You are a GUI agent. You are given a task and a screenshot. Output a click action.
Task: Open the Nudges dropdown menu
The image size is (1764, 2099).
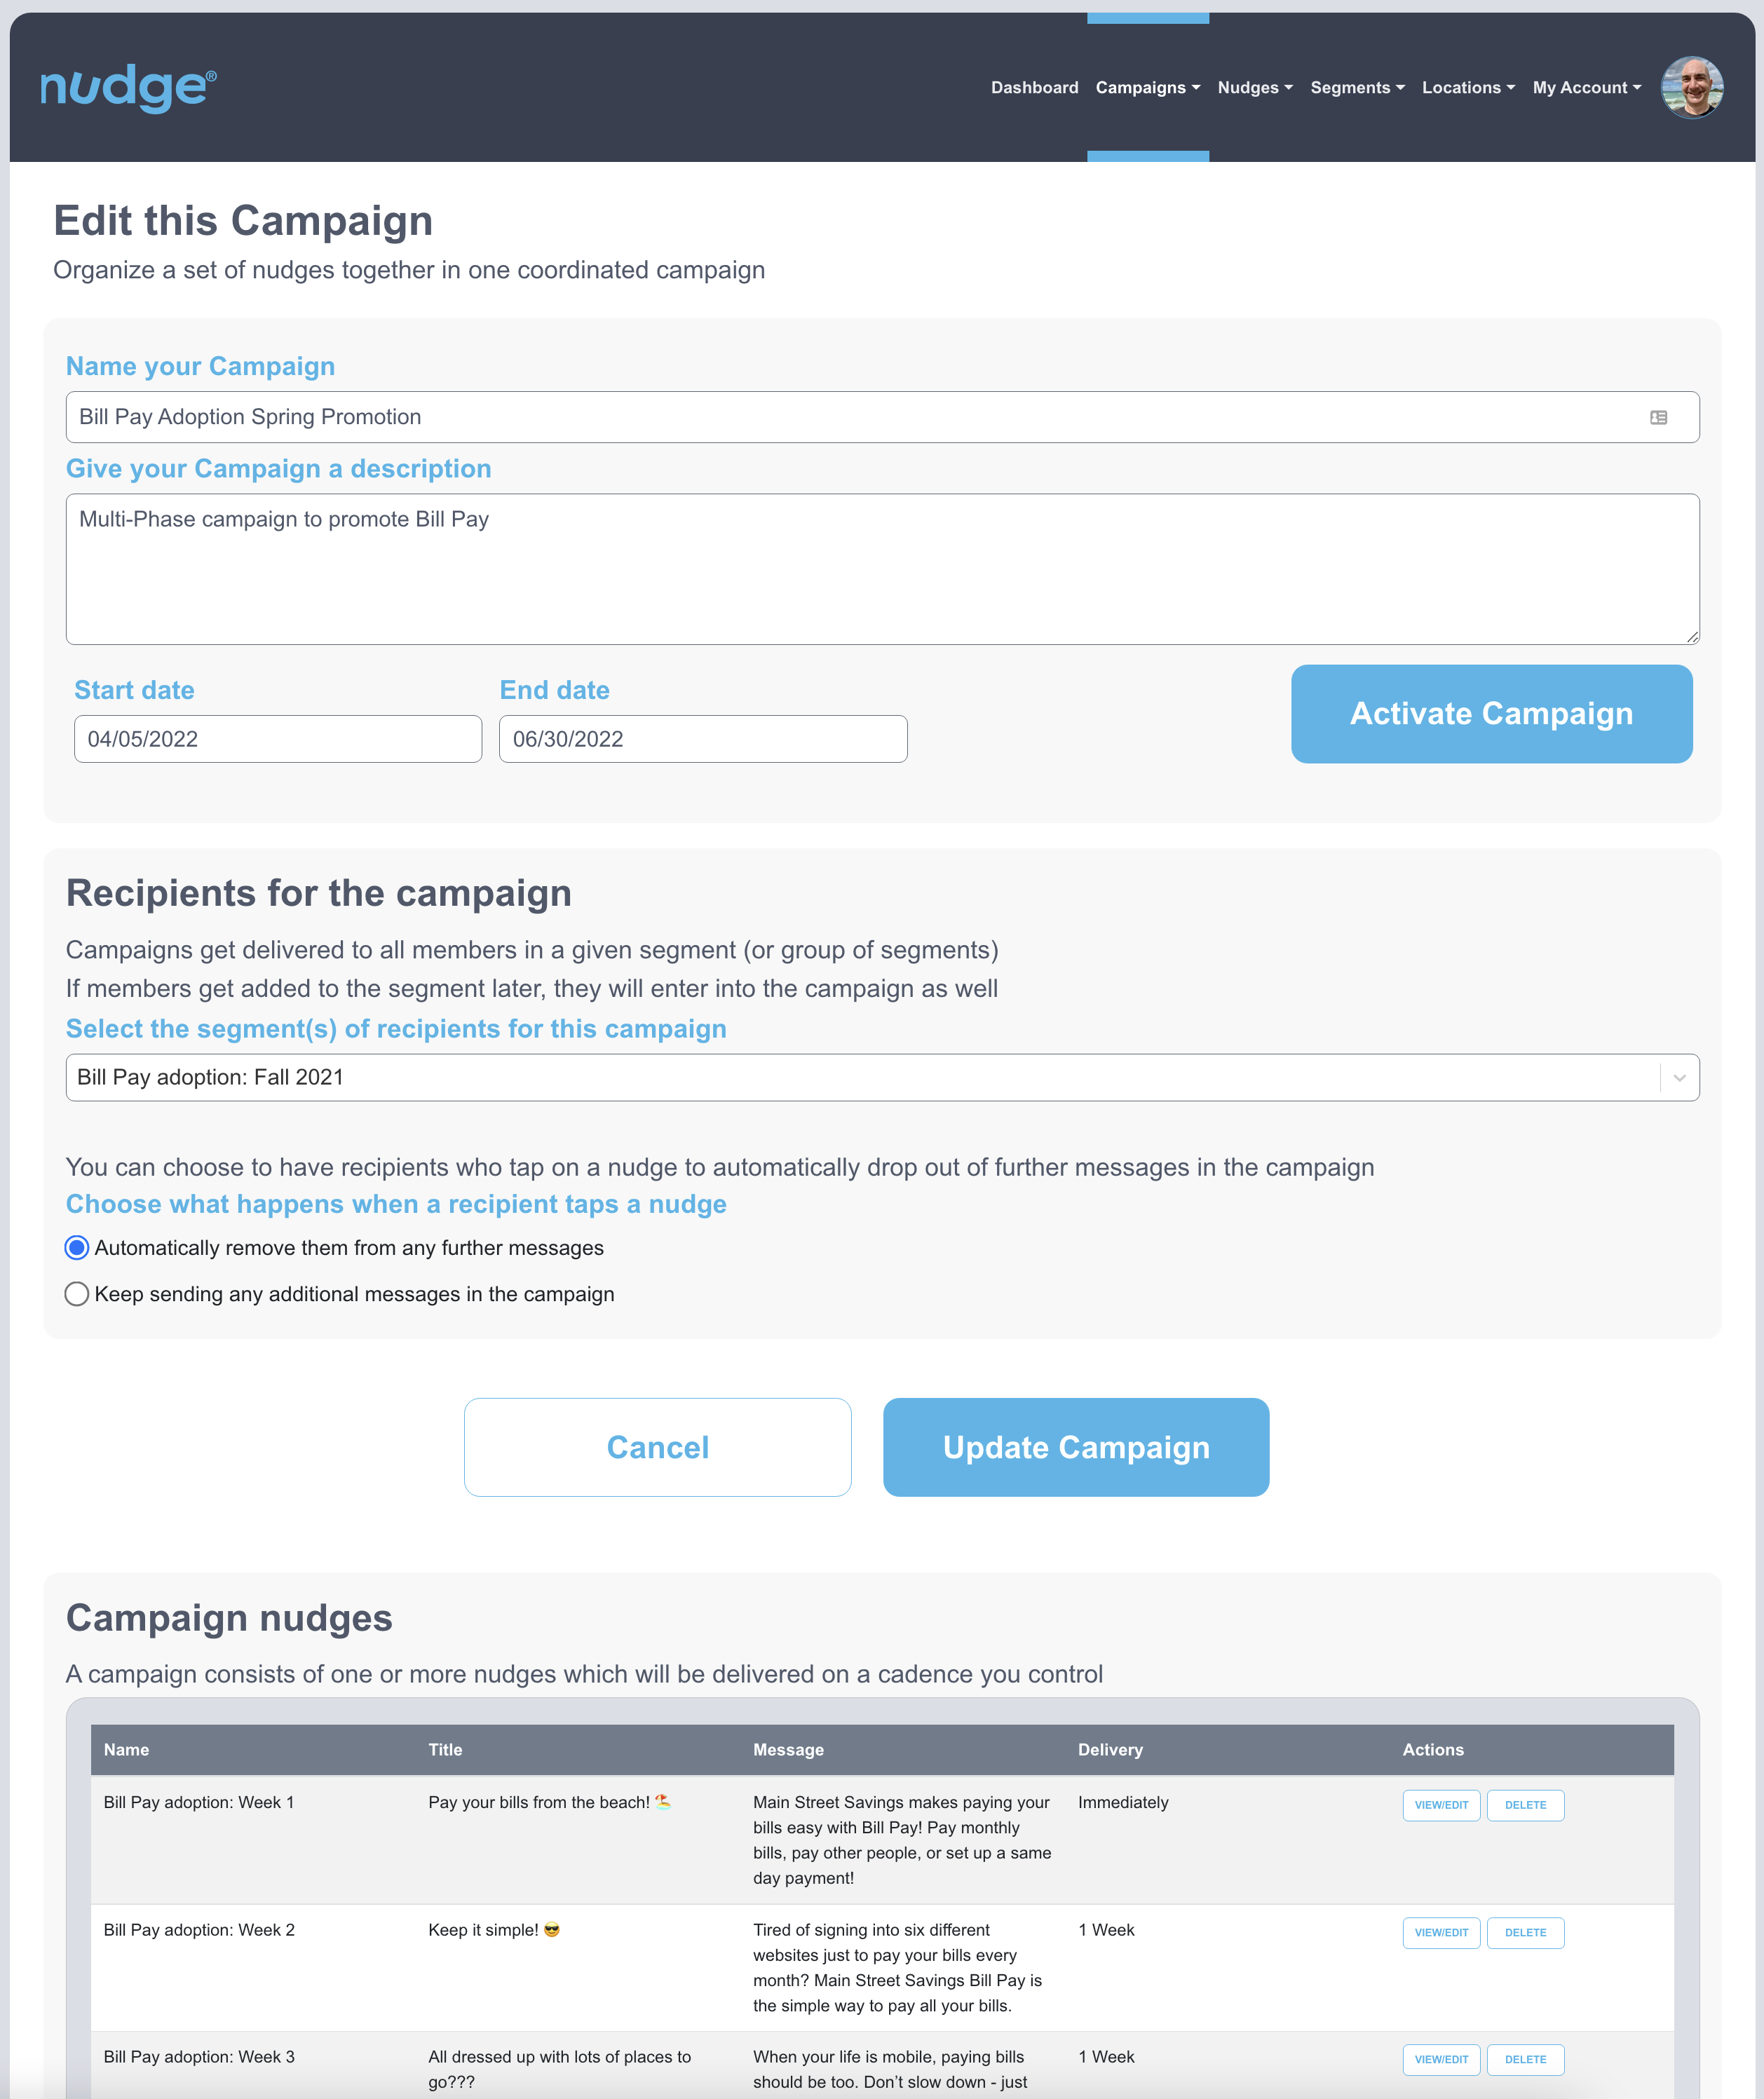click(1255, 88)
